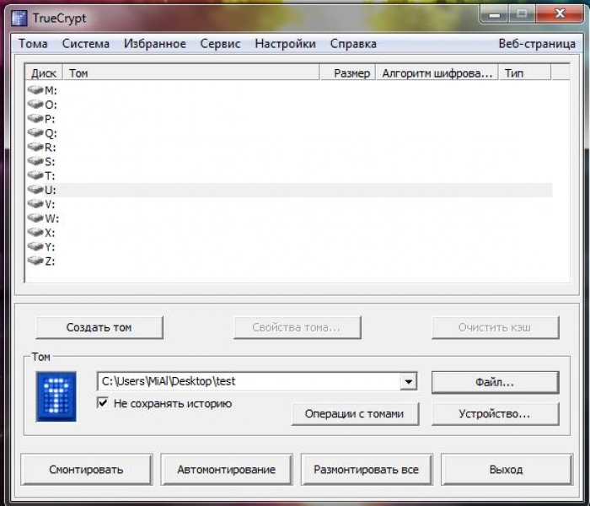Viewport: 590px width, 506px height.
Task: Click the Свойства тома... button
Action: [x=298, y=327]
